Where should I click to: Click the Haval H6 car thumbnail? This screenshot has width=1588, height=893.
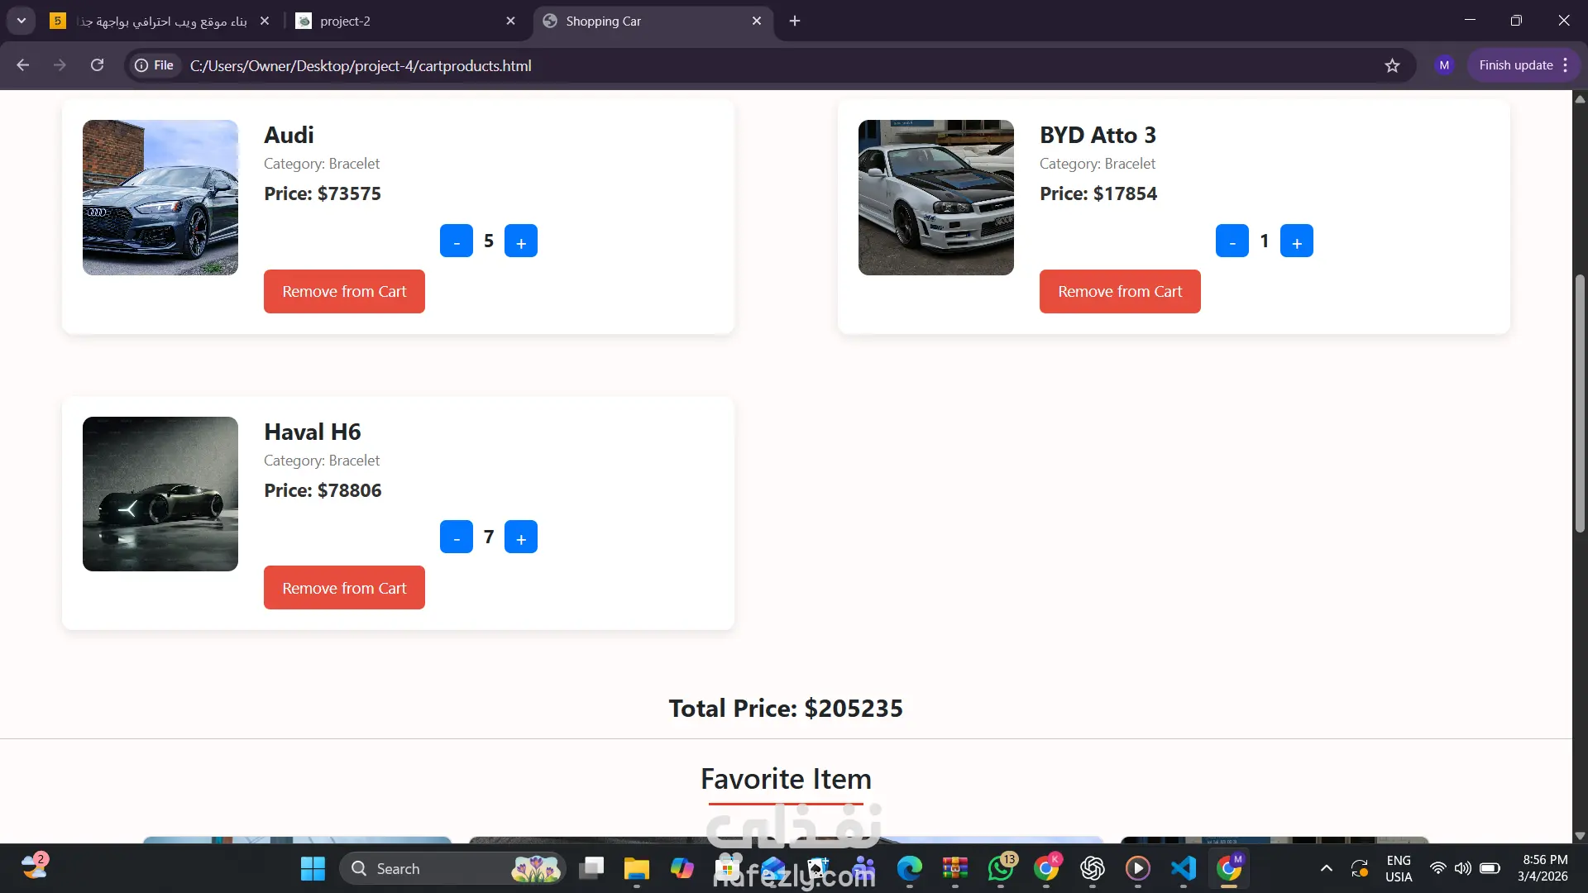(x=160, y=494)
